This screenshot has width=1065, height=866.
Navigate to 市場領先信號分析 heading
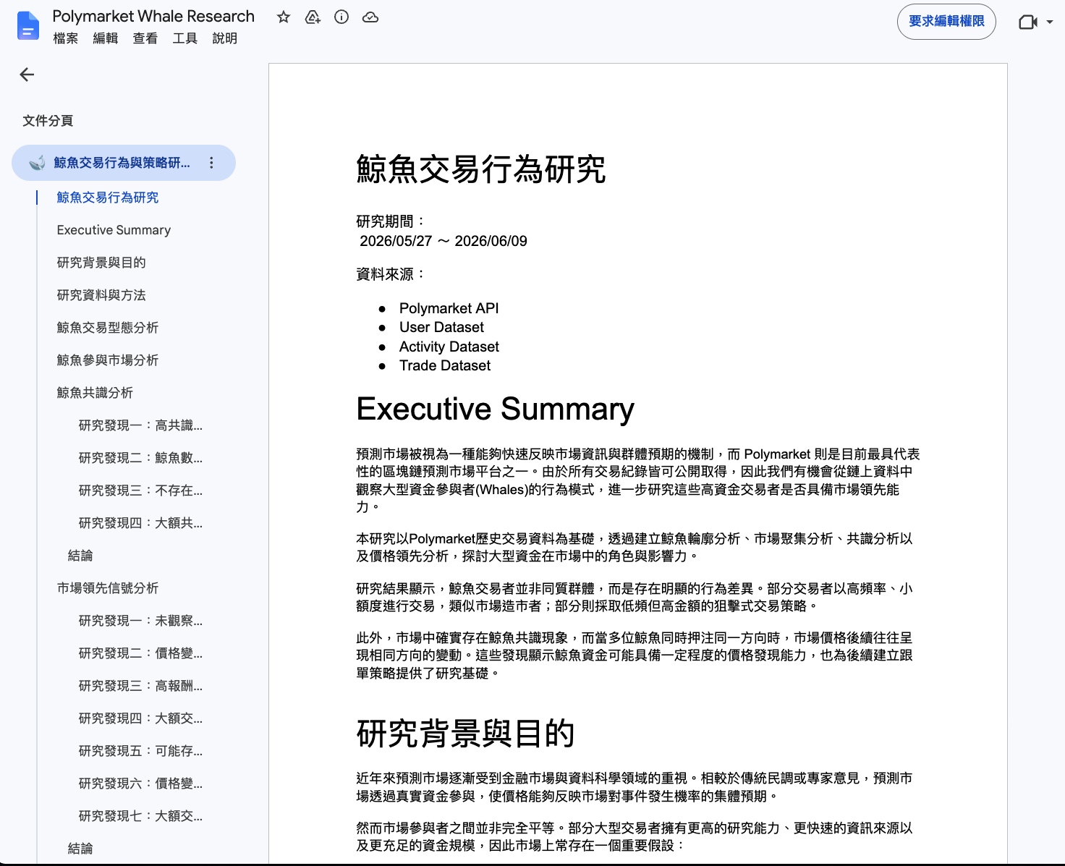[x=108, y=588]
